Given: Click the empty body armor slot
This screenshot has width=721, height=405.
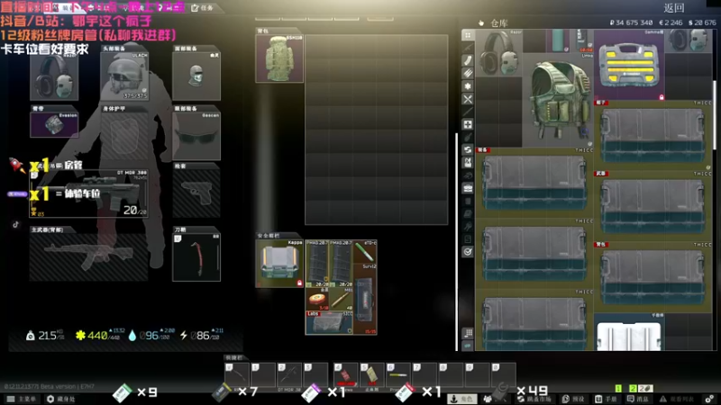Looking at the screenshot, I should [124, 137].
